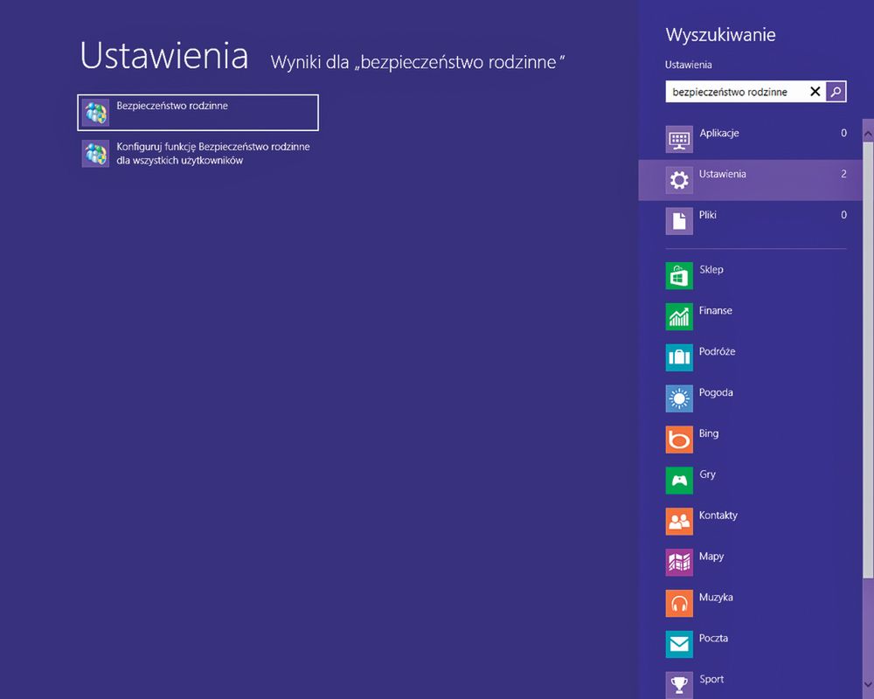Search in Sklep label
The width and height of the screenshot is (874, 699).
(x=711, y=270)
